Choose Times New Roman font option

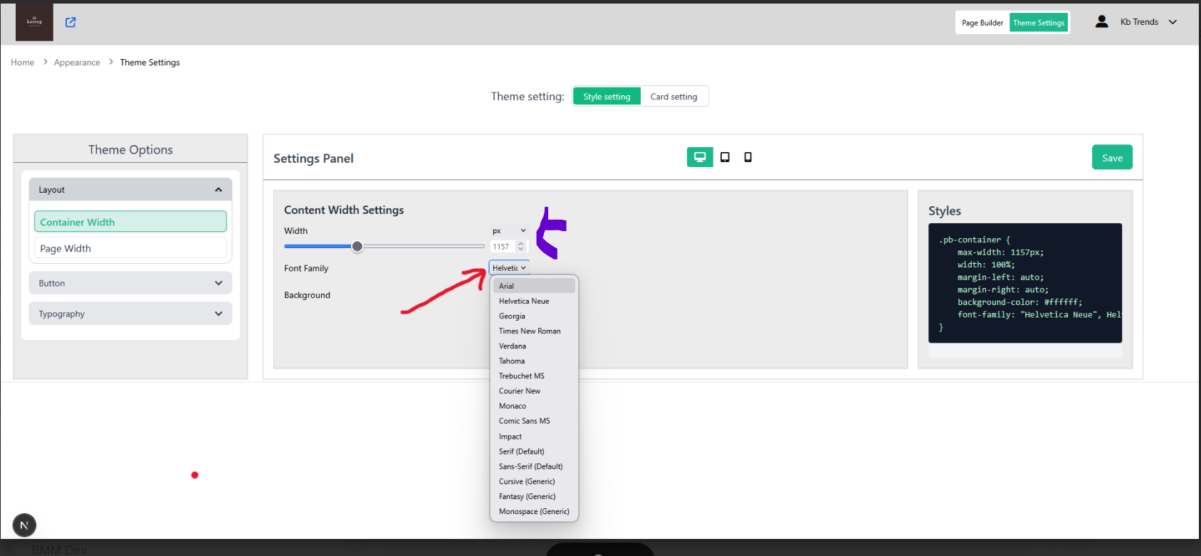(x=534, y=331)
